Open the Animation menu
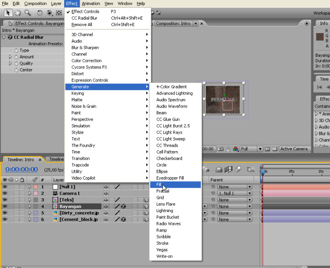Image resolution: width=330 pixels, height=268 pixels. pyautogui.click(x=91, y=4)
